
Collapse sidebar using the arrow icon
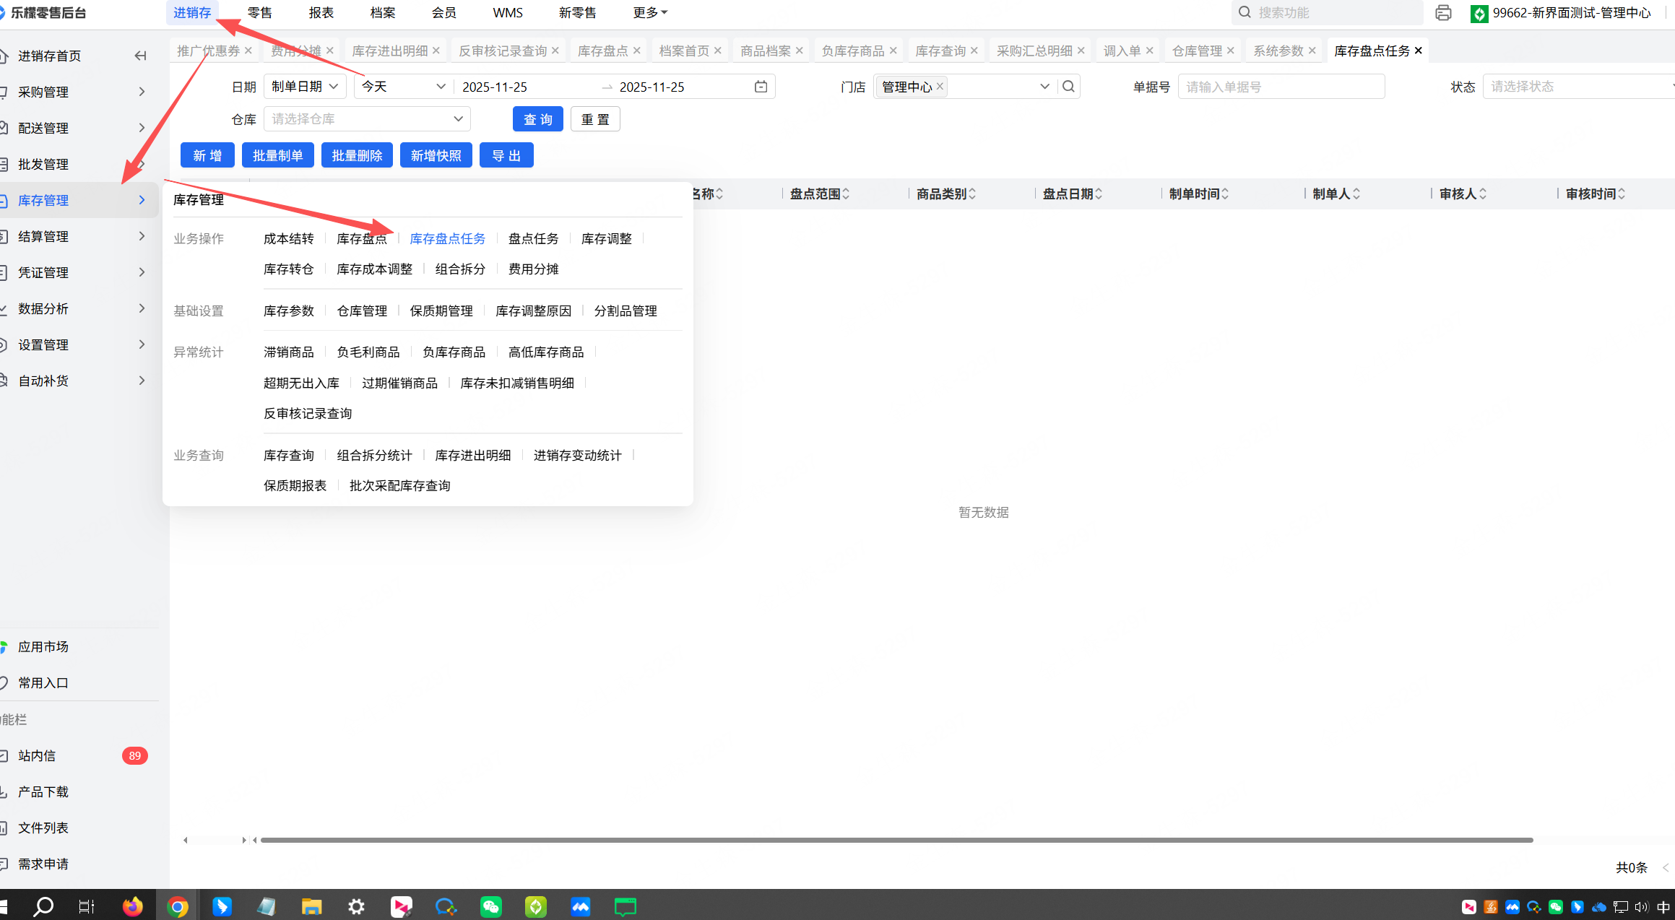click(140, 56)
